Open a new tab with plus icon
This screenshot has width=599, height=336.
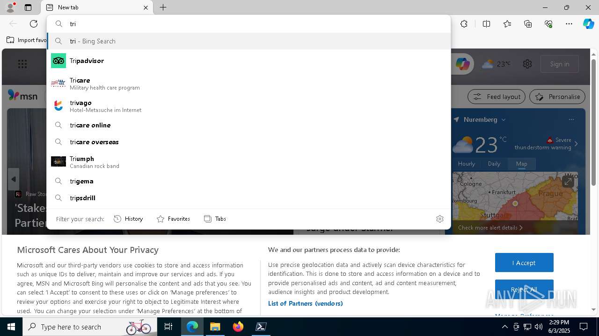click(163, 7)
